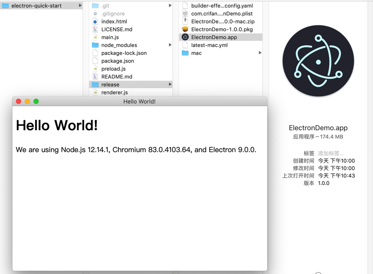The height and width of the screenshot is (274, 373).
Task: Select the index.html file name
Action: pyautogui.click(x=114, y=21)
